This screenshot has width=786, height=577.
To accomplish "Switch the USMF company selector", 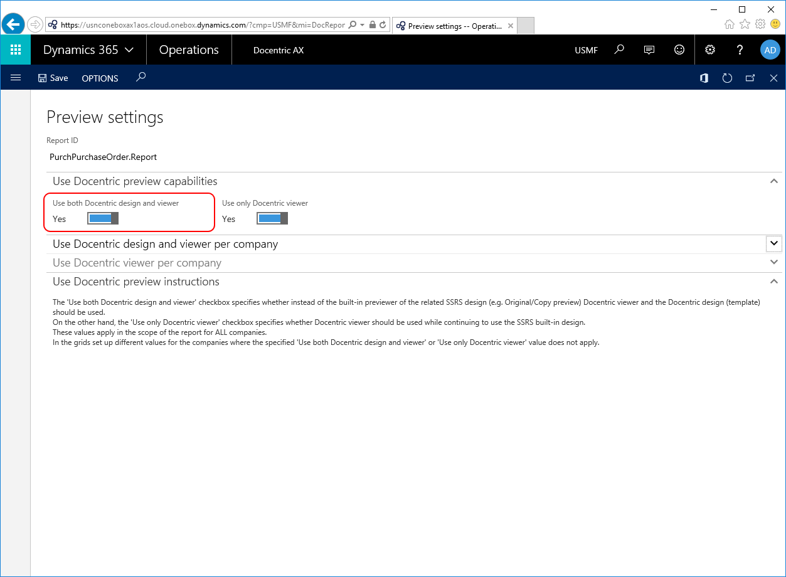I will click(x=587, y=50).
